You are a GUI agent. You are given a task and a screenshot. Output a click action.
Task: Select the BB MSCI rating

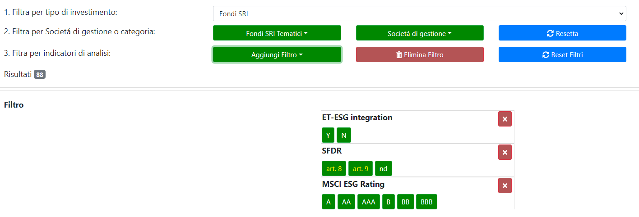pyautogui.click(x=405, y=202)
